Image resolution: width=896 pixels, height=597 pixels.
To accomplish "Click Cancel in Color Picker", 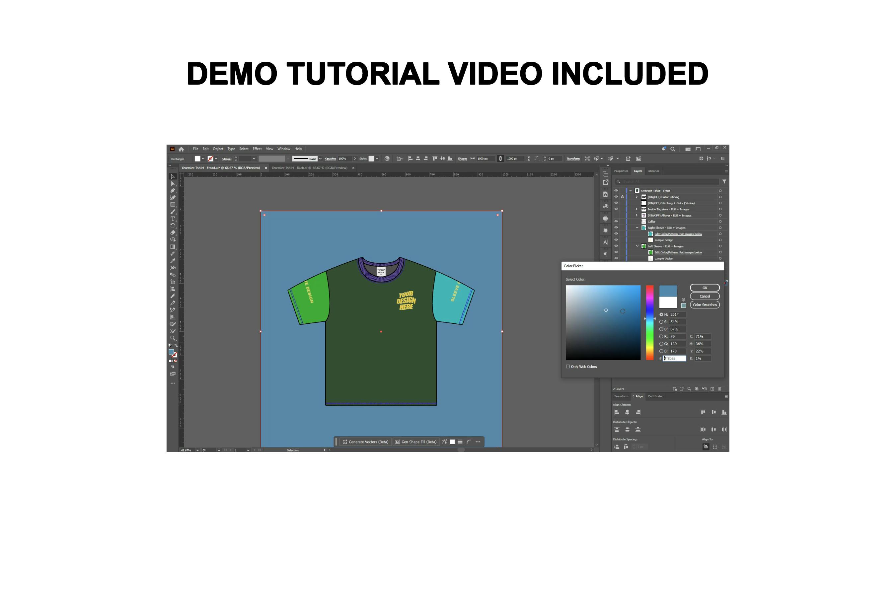I will (705, 296).
